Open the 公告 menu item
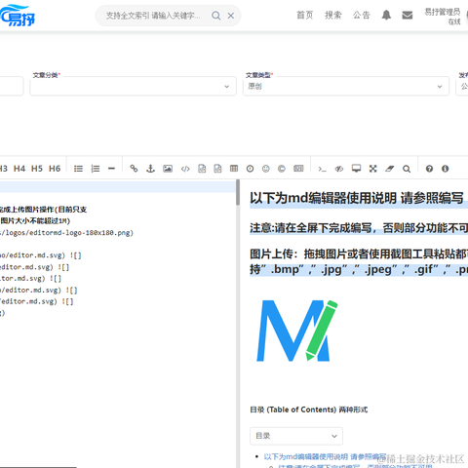The width and height of the screenshot is (468, 468). click(x=362, y=15)
